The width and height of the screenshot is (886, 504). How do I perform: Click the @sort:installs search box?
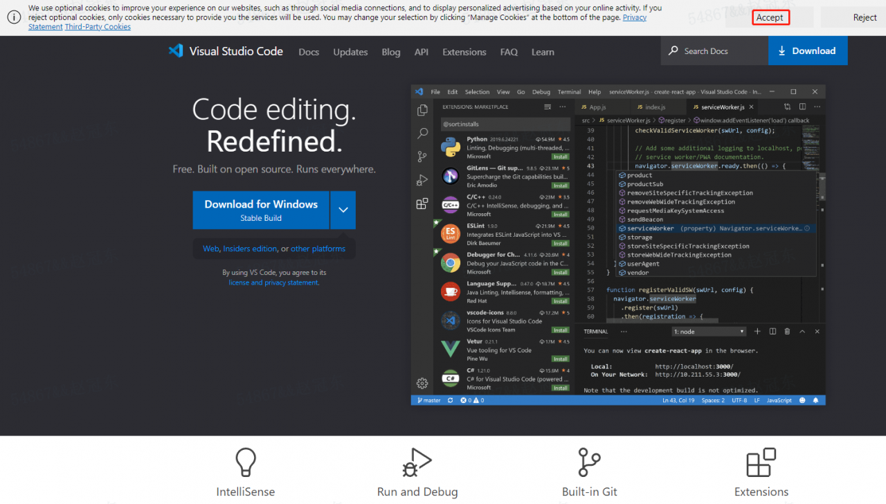(x=505, y=124)
